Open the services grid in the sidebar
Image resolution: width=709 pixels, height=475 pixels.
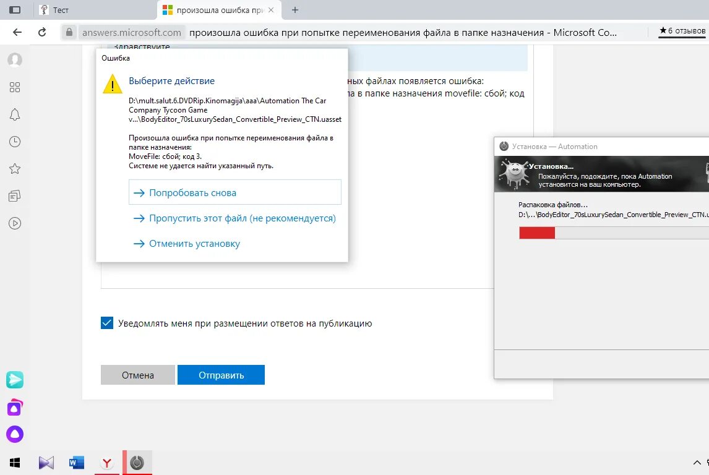click(15, 87)
